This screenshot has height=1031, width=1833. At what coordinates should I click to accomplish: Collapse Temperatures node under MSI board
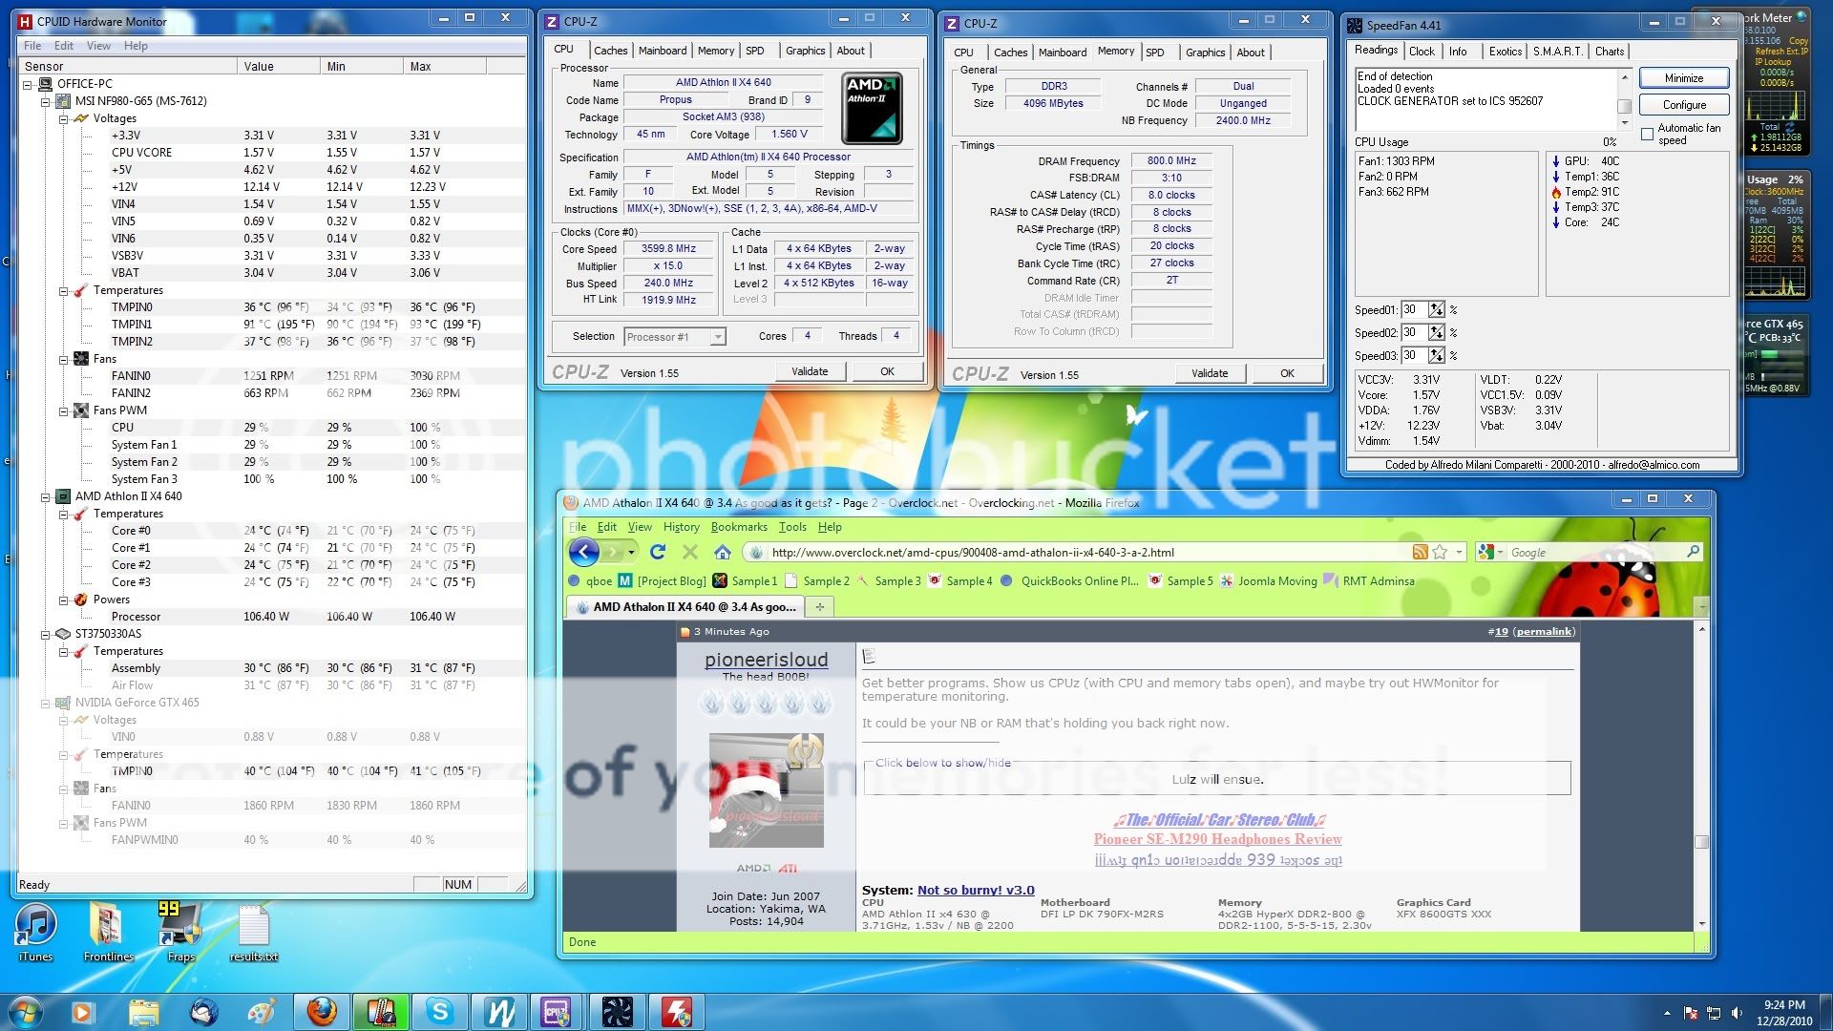tap(63, 290)
